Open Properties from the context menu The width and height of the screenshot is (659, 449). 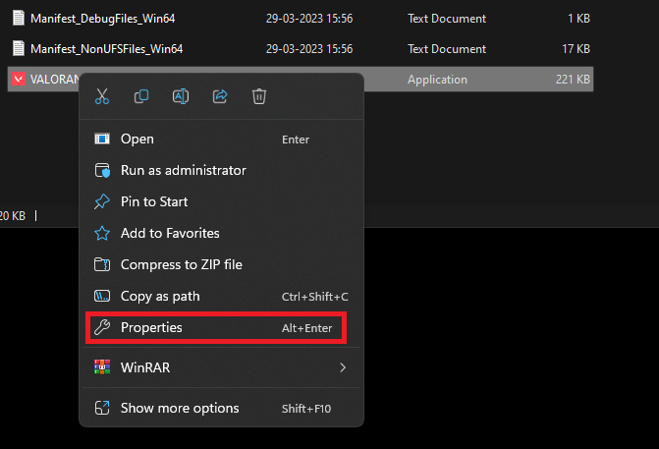tap(151, 327)
